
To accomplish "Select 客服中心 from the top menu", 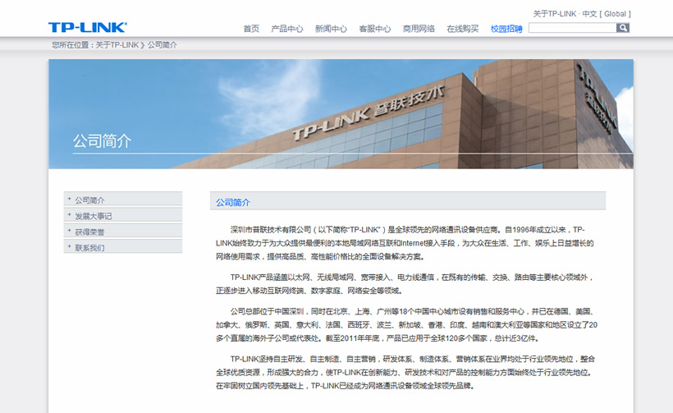I will [x=374, y=29].
